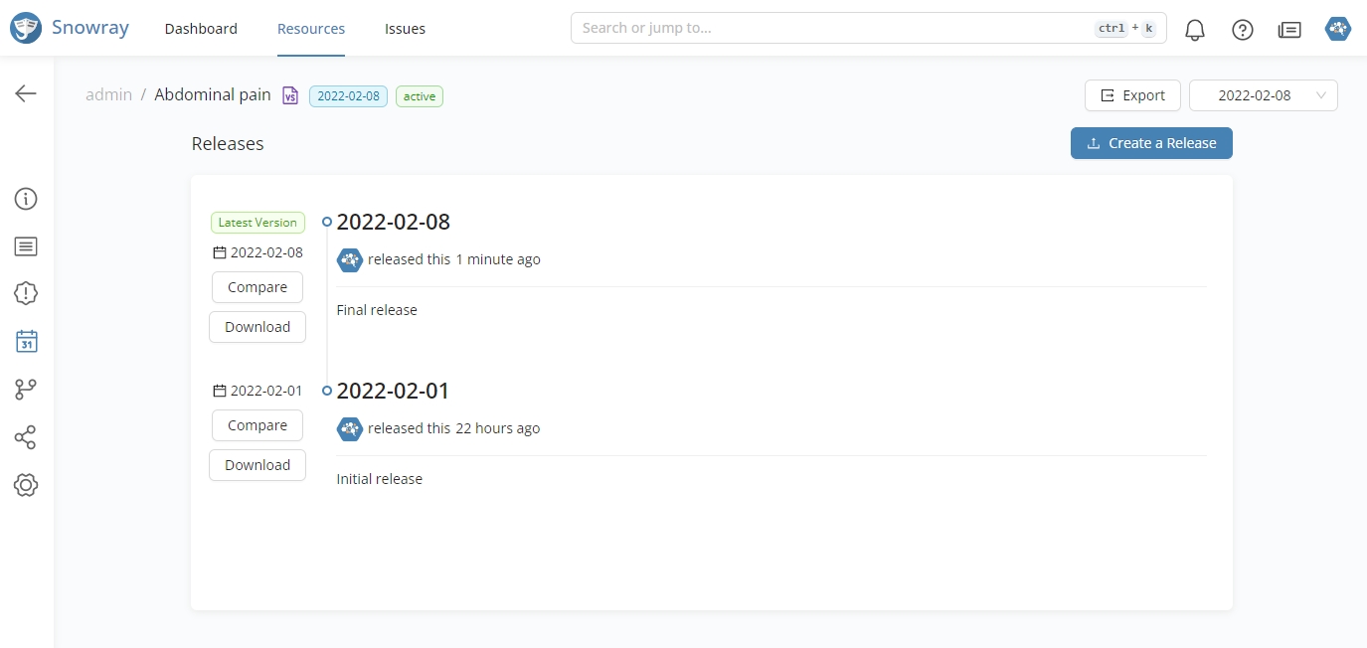The height and width of the screenshot is (648, 1367).
Task: Open the notifications bell
Action: coord(1195,30)
